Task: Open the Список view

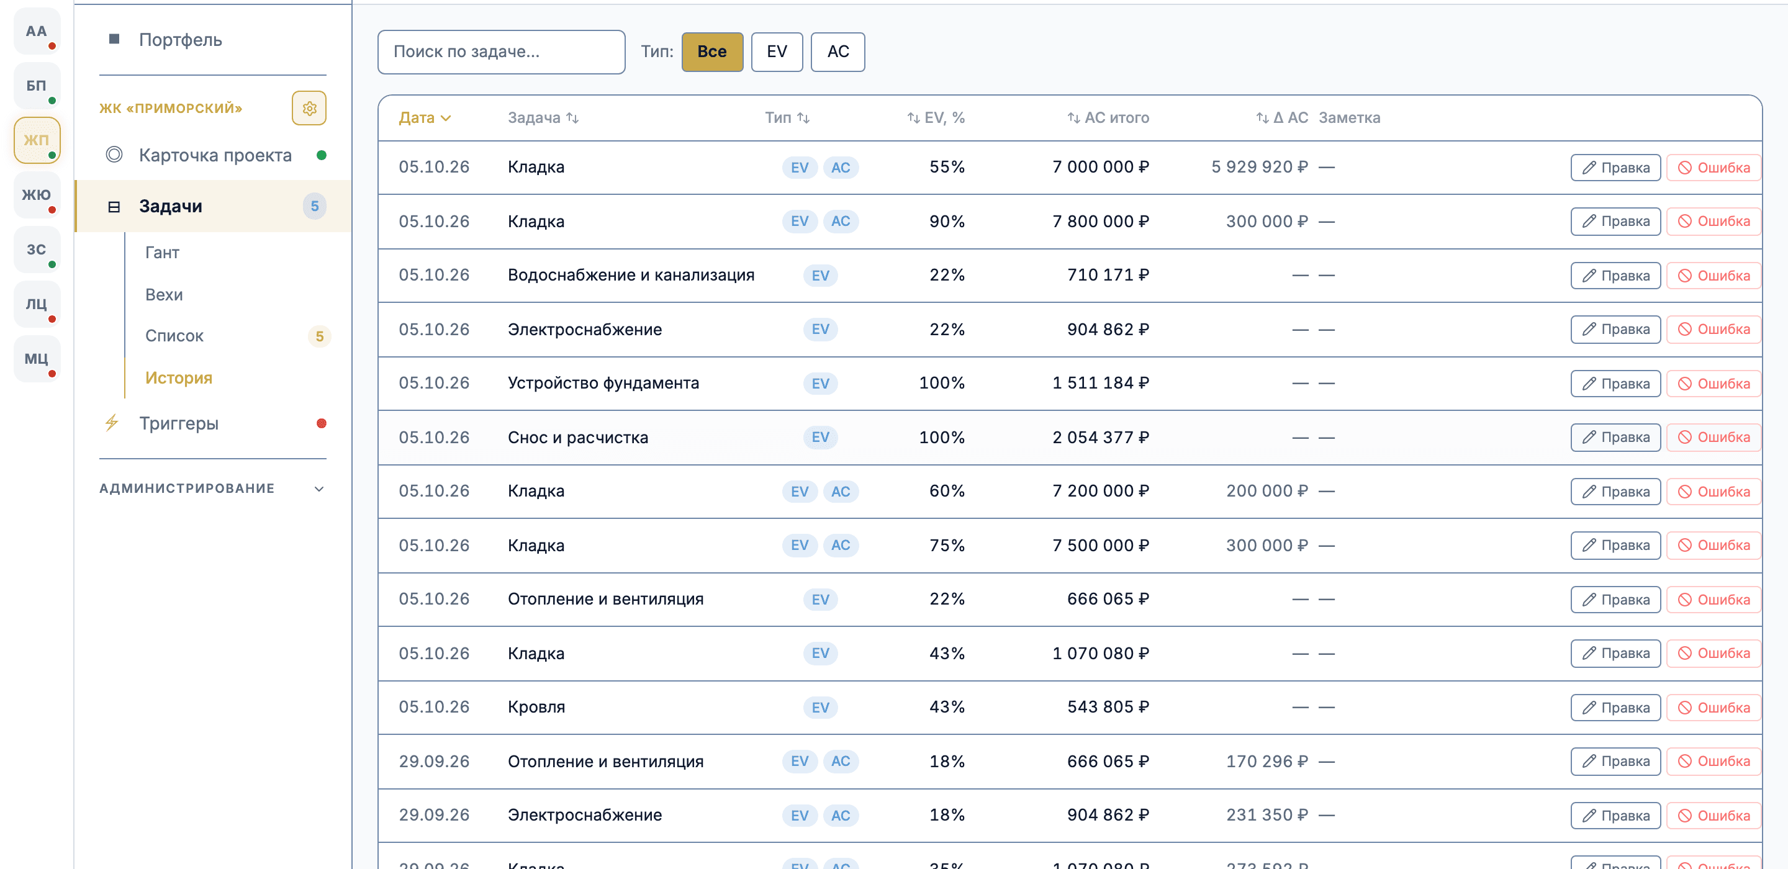Action: [x=174, y=336]
